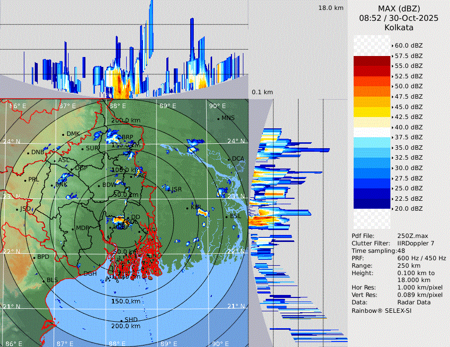
Task: Click the MNS station marker on map
Action: pyautogui.click(x=218, y=118)
